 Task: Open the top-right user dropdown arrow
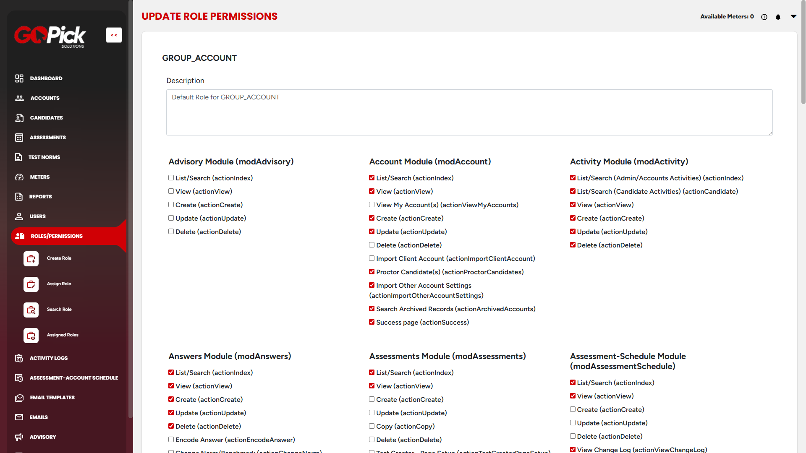click(793, 16)
